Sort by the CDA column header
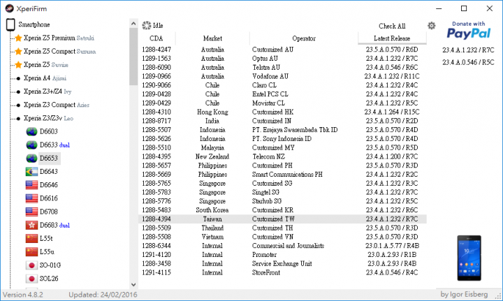The height and width of the screenshot is (301, 503). coord(156,38)
